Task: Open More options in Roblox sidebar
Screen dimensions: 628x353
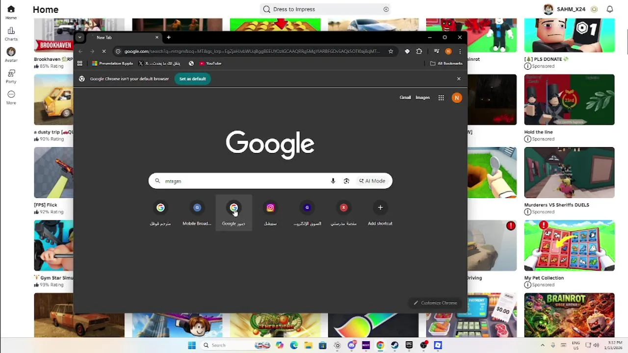Action: pos(11,98)
